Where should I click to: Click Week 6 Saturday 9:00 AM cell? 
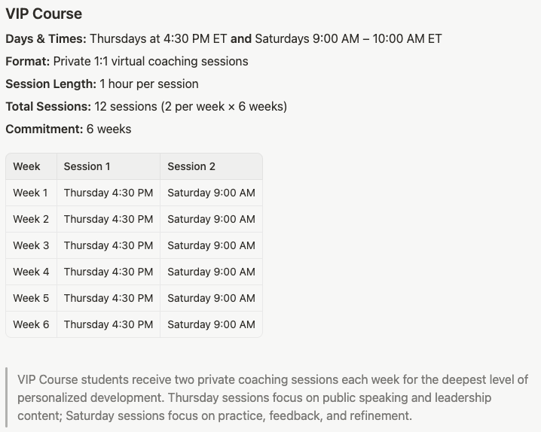[x=211, y=324]
